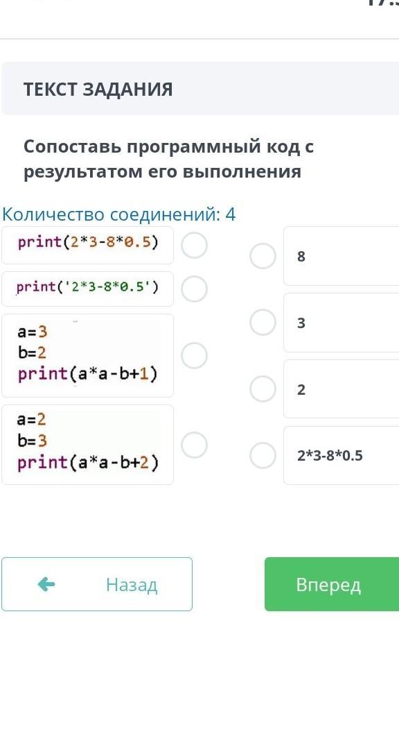
Task: Click the answer box showing 8
Action: pos(342,256)
